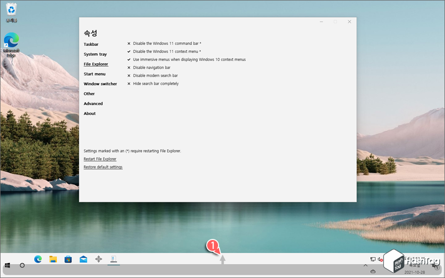
Task: Click the OneDrive cloud tray icon
Action: tap(373, 272)
